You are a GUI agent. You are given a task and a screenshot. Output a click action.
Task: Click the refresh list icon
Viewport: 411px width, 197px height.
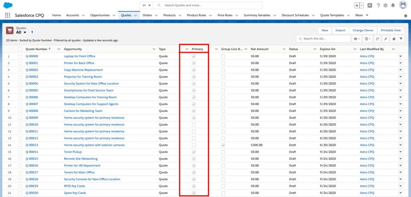(377, 39)
